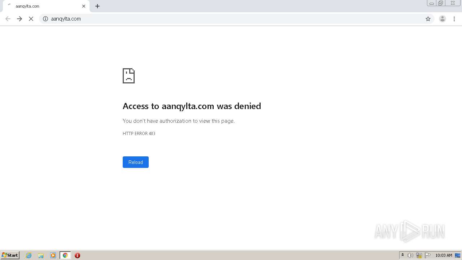Click the forward navigation arrow

19,19
